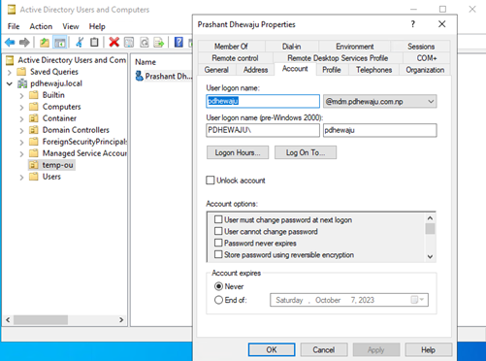Click the Back arrow toolbar icon

(x=10, y=43)
